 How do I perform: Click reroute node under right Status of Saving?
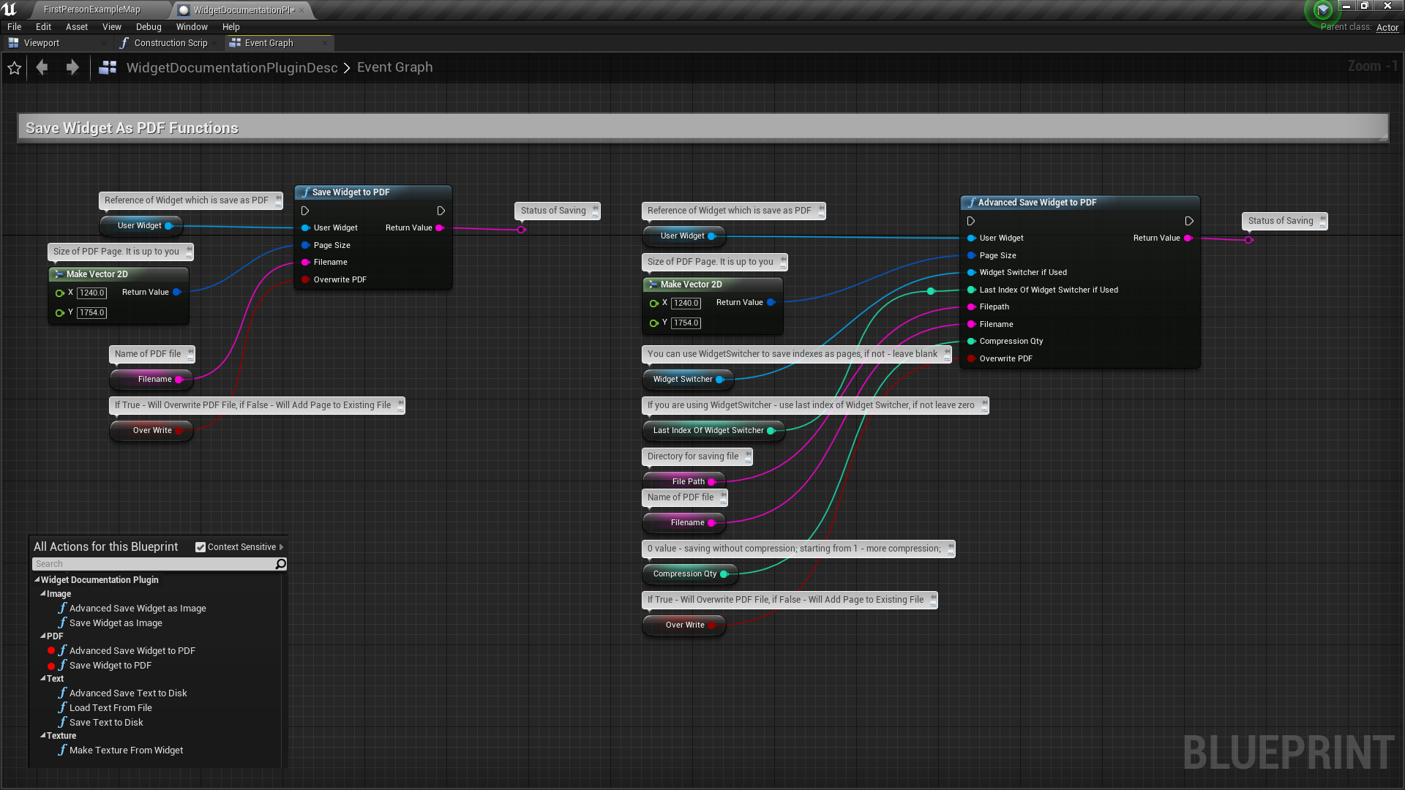(1248, 240)
